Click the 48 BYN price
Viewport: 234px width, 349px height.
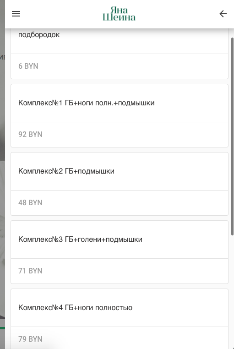pyautogui.click(x=30, y=202)
